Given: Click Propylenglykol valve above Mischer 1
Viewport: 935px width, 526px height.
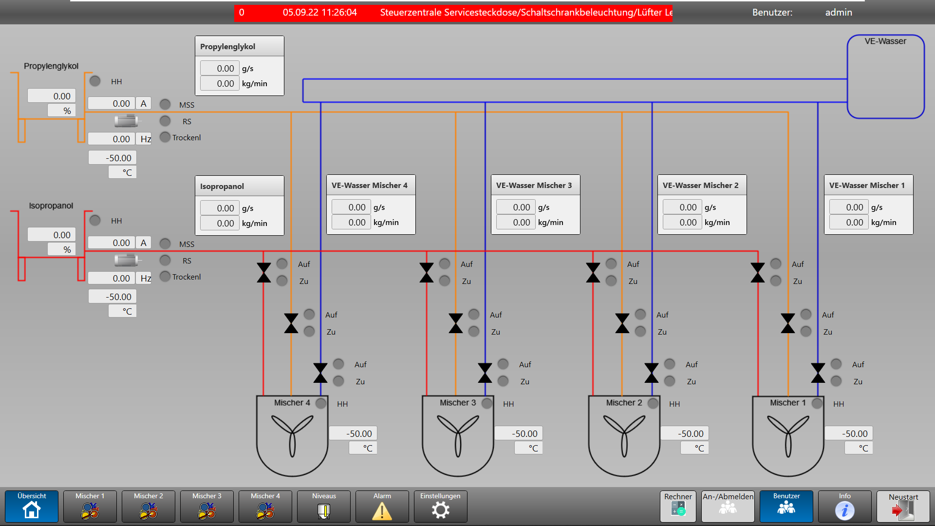Looking at the screenshot, I should point(788,323).
